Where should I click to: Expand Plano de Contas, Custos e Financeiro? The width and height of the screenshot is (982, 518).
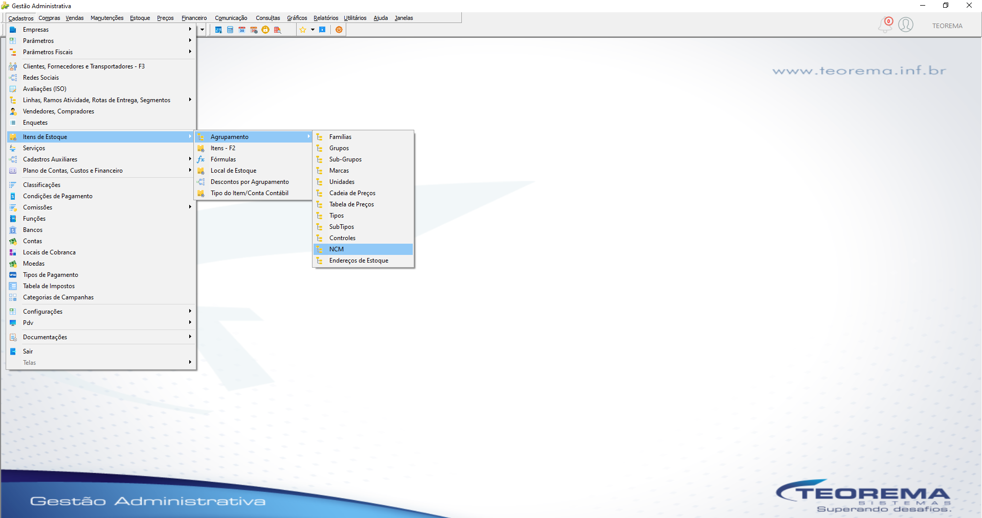(x=101, y=171)
